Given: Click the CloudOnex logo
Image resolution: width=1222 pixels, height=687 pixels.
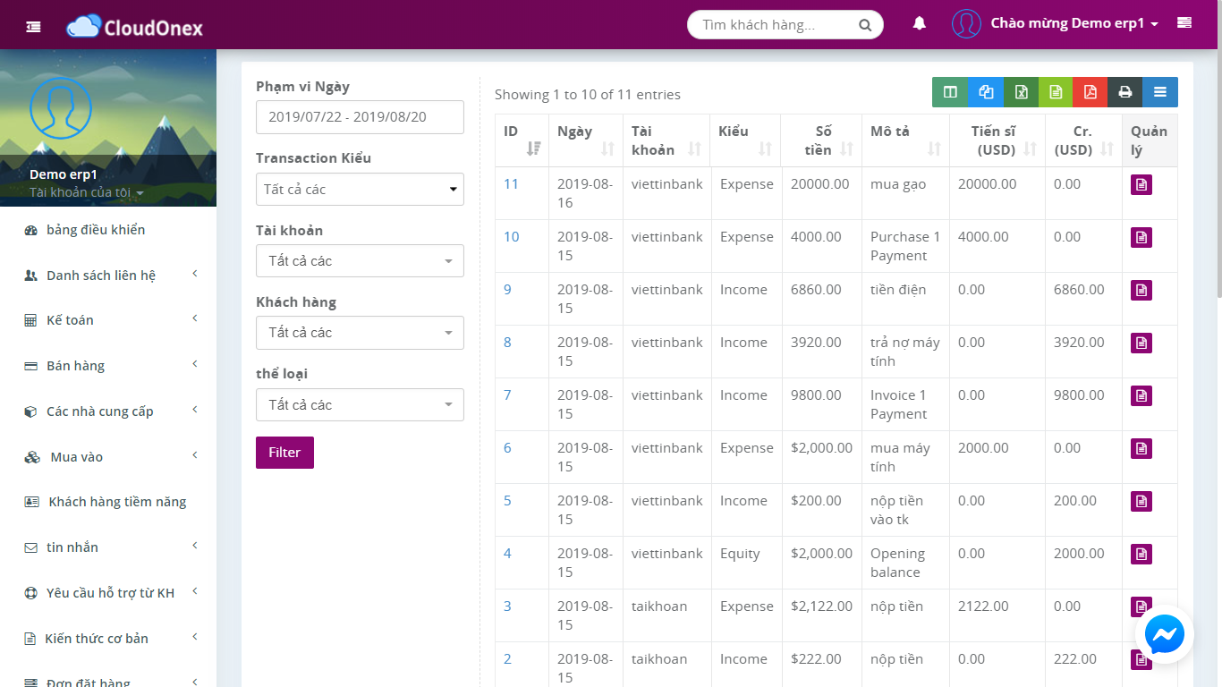Looking at the screenshot, I should click(x=135, y=27).
